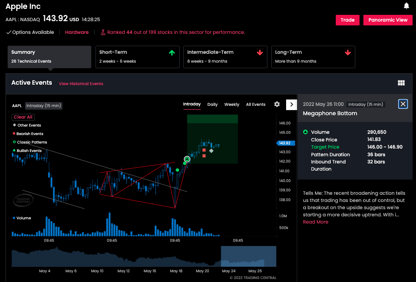Open View Historical Events link
The image size is (416, 282).
[81, 83]
